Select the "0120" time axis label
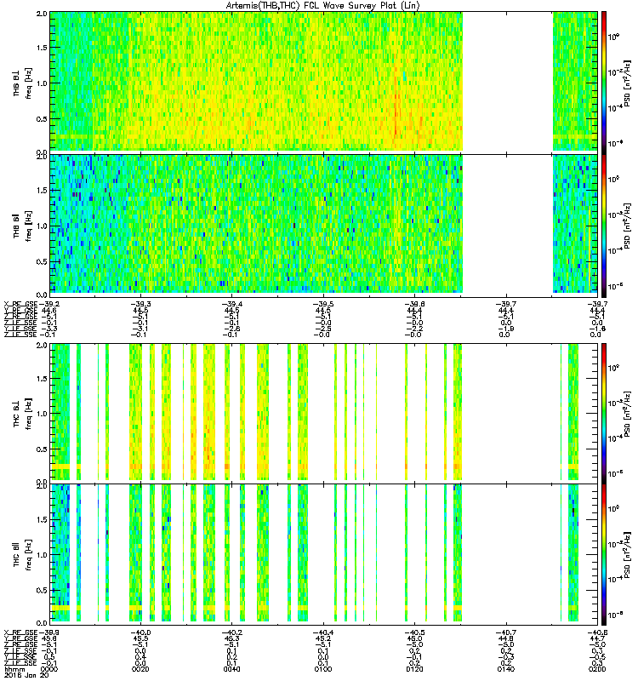638x681 pixels. pyautogui.click(x=414, y=669)
